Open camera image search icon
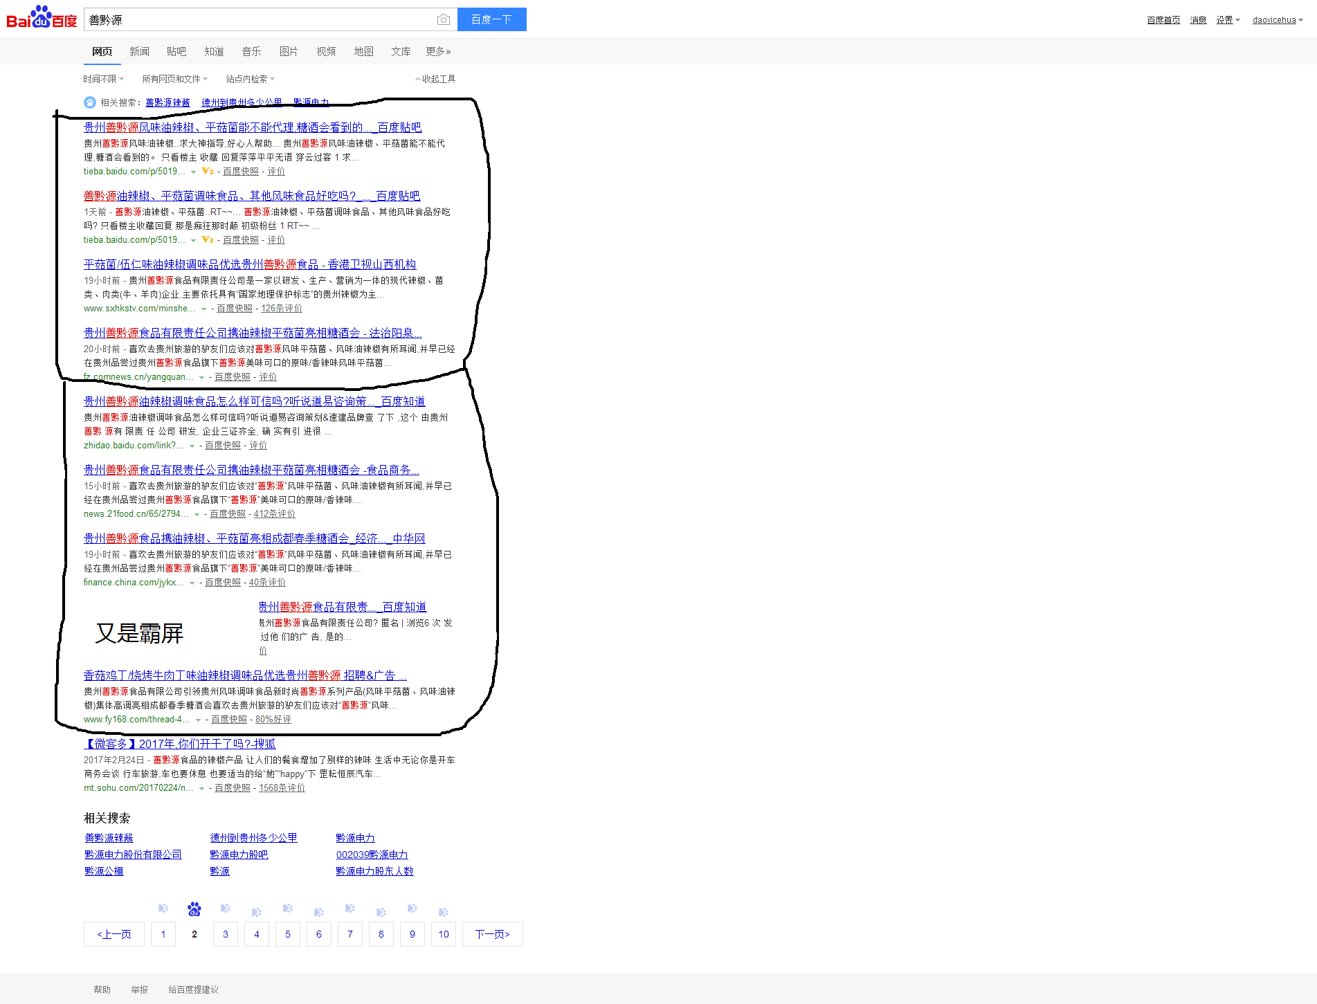The image size is (1317, 1004). pyautogui.click(x=444, y=19)
